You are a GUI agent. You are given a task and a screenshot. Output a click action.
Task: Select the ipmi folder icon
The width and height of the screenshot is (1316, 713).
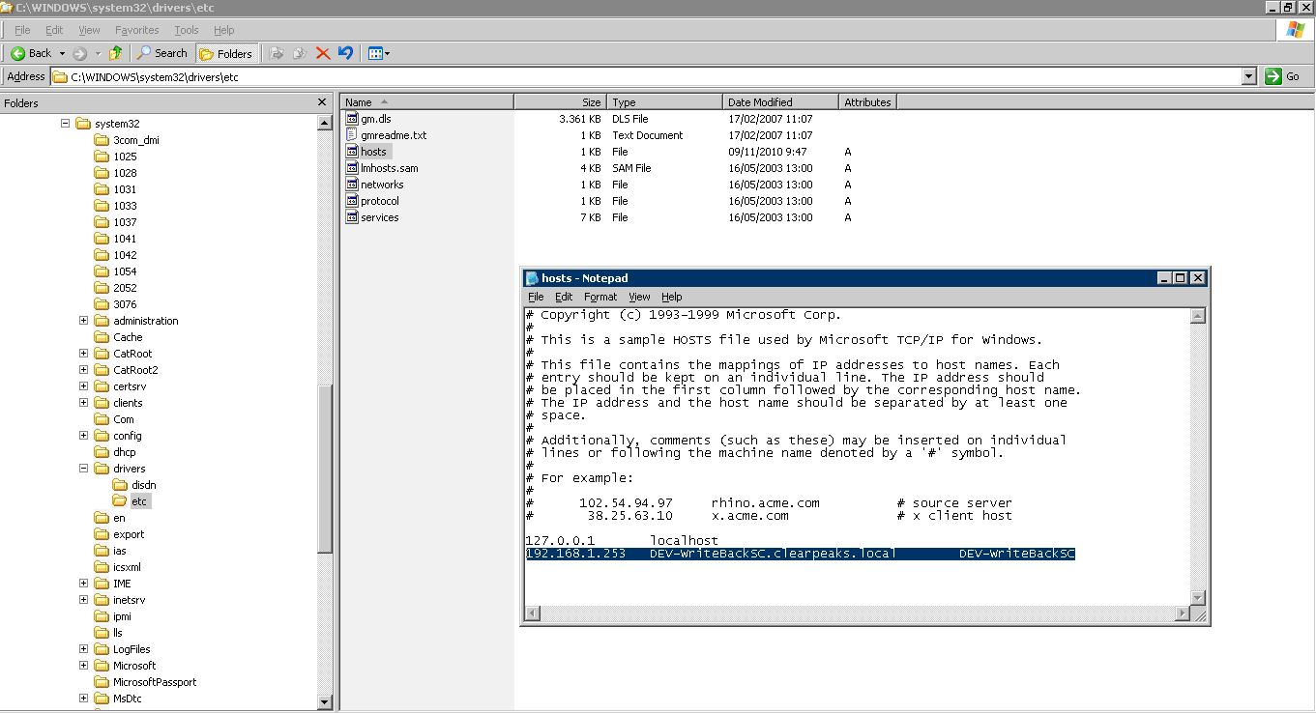102,616
